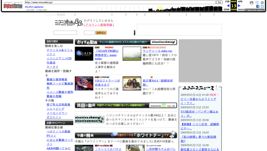Image resolution: width=267 pixels, height=151 pixels.
Task: Share capture on Twitter icon
Action: (262, 7)
